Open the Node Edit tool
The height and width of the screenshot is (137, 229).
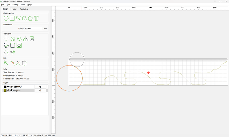pyautogui.click(x=6, y=63)
